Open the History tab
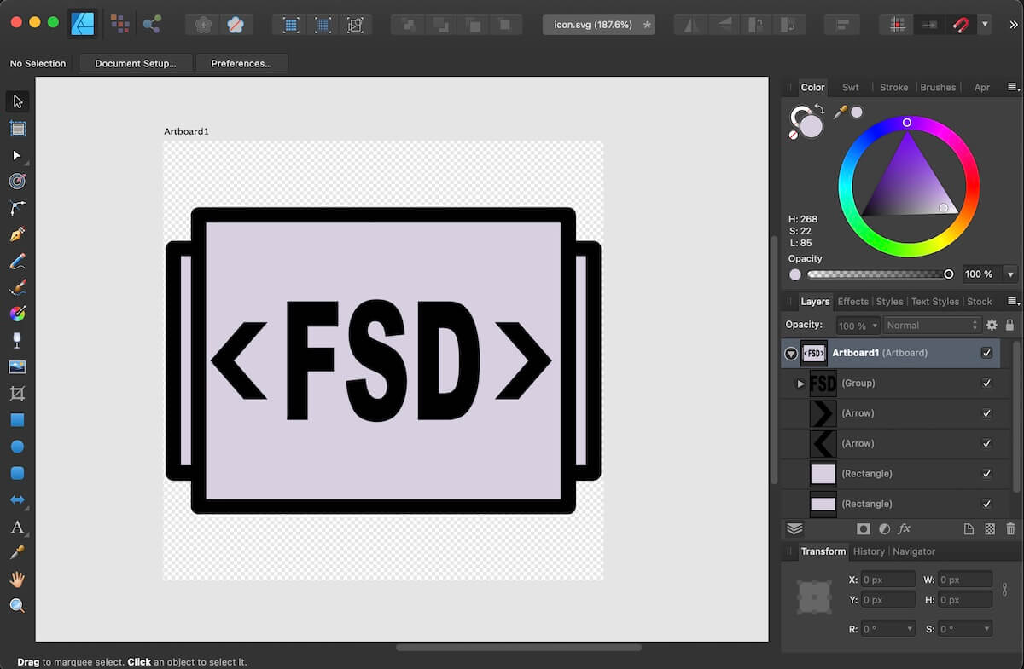Screen dimensions: 1024x669 pos(868,551)
